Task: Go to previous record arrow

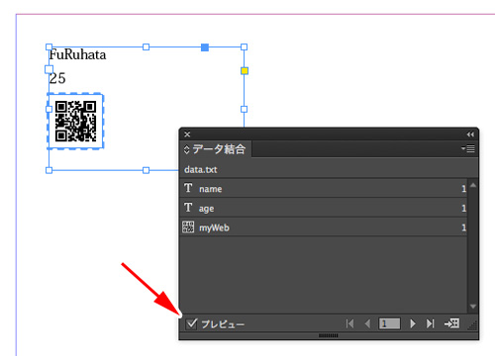Action: click(367, 323)
